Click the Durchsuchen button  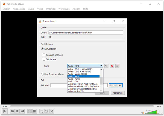pos(116,85)
